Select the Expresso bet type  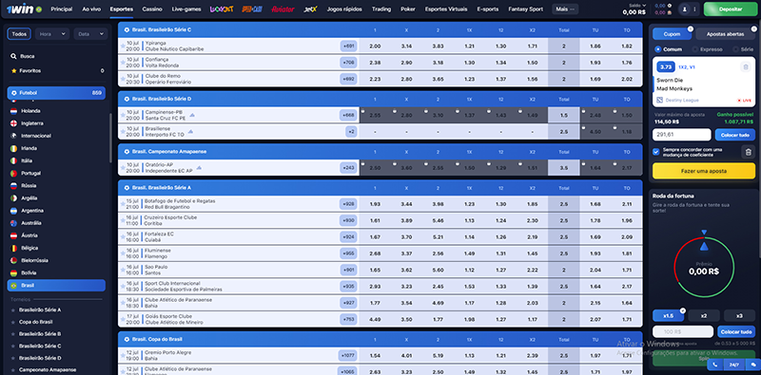(707, 49)
